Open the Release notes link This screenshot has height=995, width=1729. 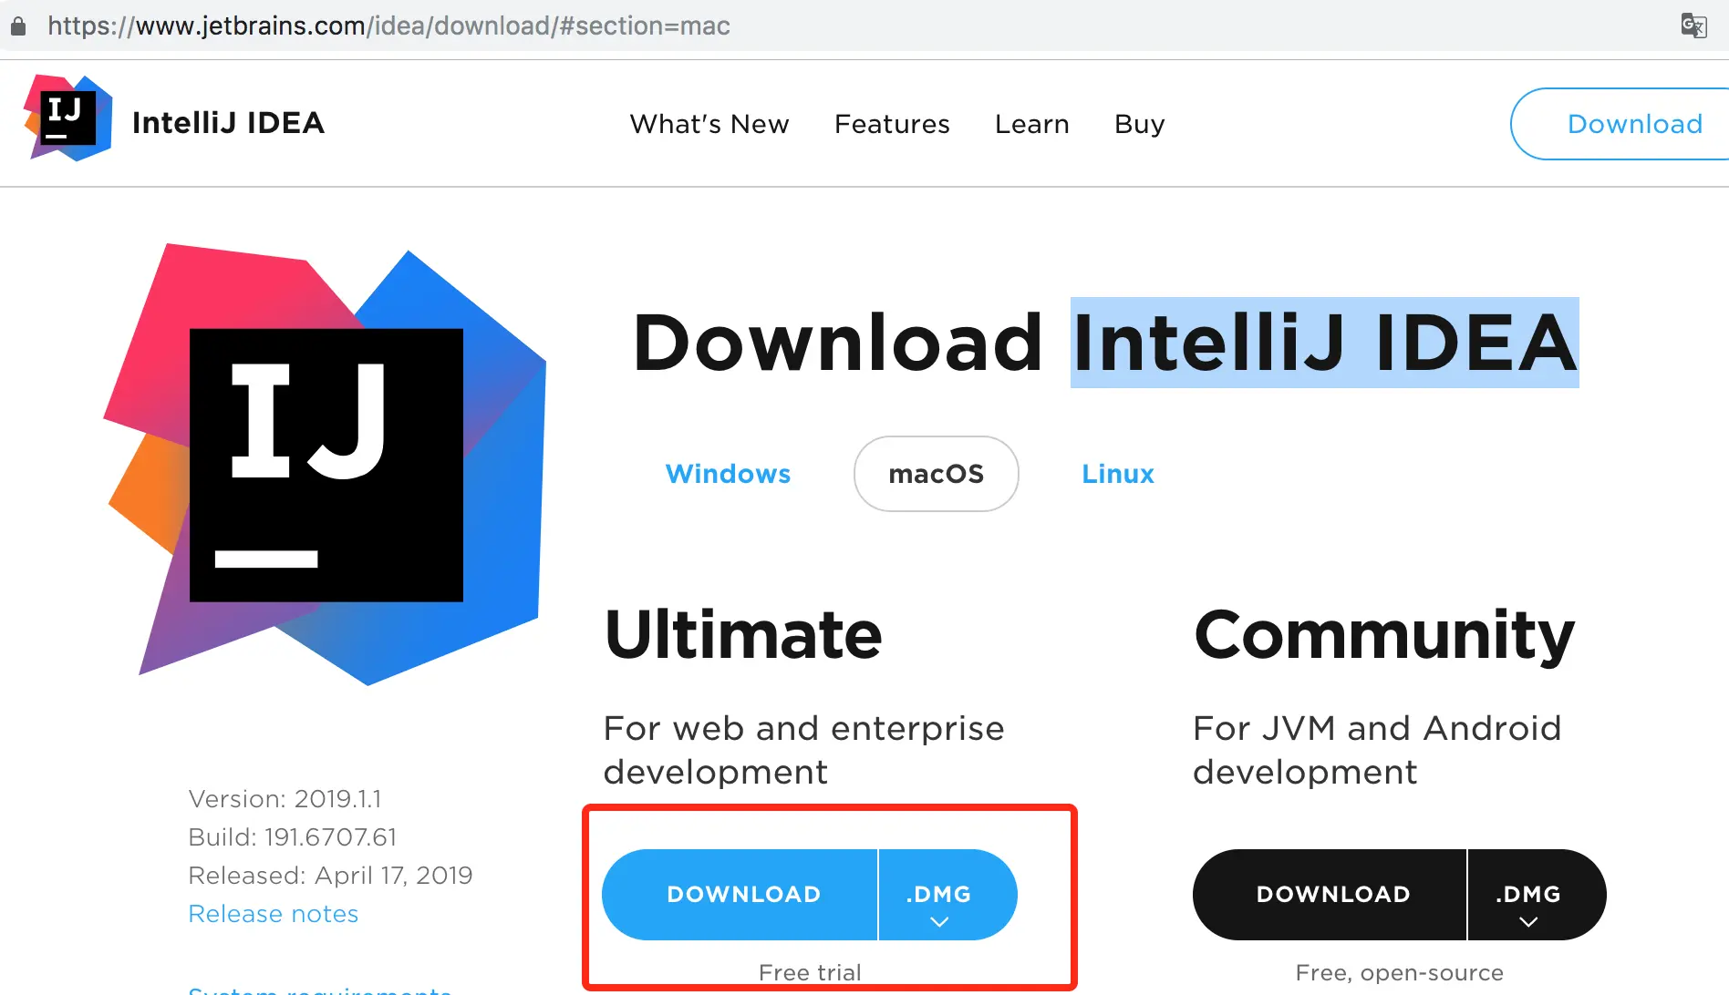pyautogui.click(x=274, y=914)
